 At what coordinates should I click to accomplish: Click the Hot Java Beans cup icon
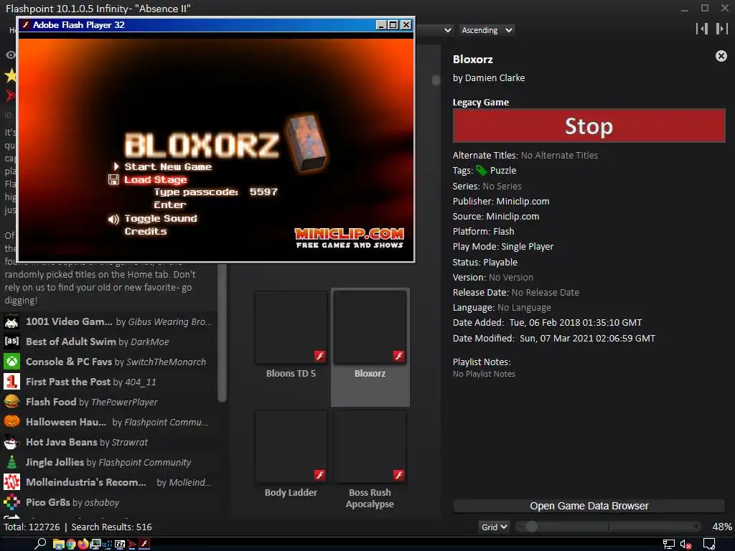pyautogui.click(x=11, y=442)
